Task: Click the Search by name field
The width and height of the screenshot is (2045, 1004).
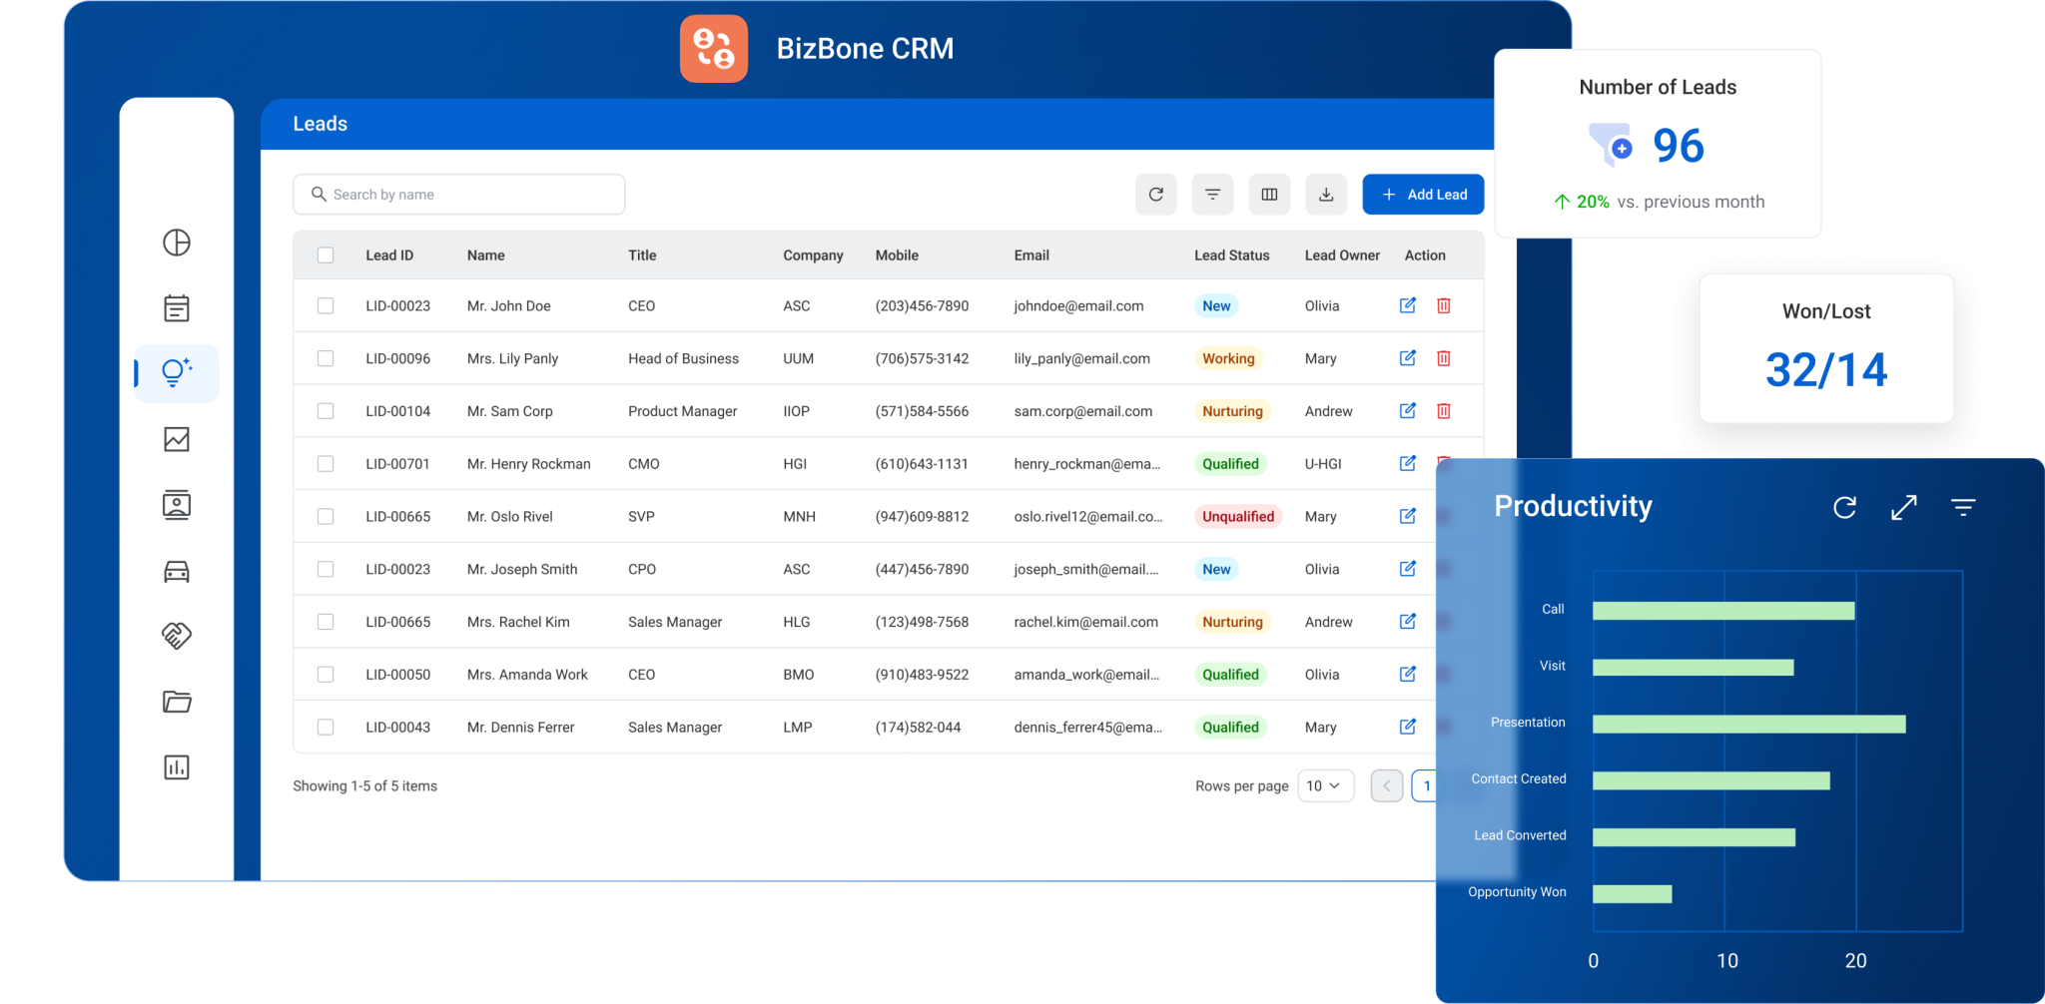Action: click(459, 195)
